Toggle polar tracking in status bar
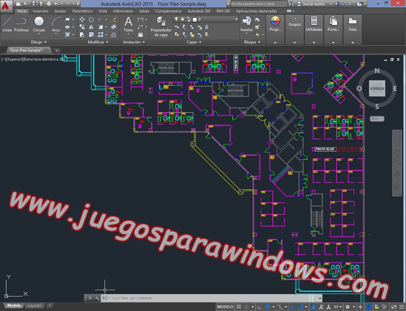The image size is (406, 311). coord(267,307)
